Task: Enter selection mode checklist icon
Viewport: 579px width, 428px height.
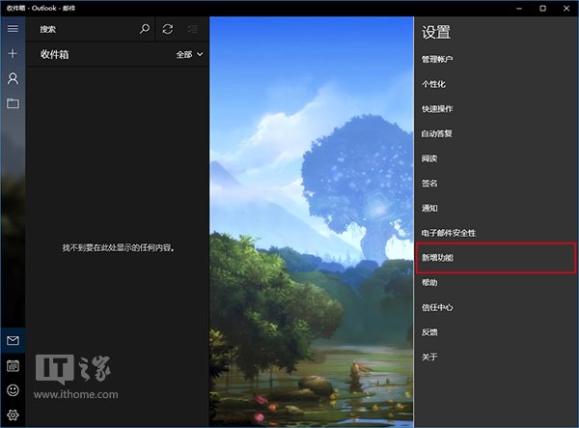Action: tap(192, 29)
